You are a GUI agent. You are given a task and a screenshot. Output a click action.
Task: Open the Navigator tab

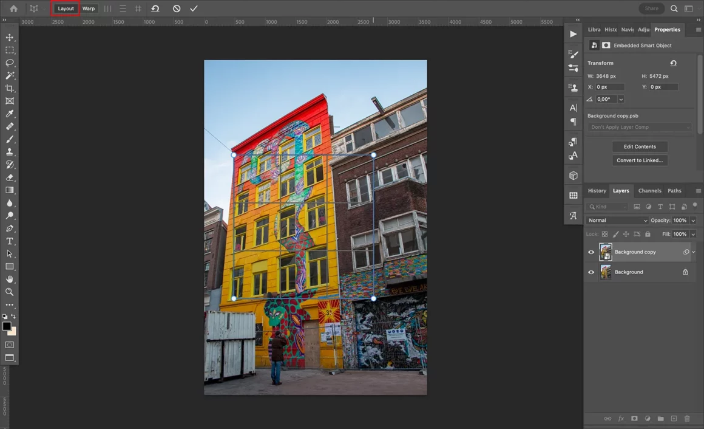(x=627, y=30)
